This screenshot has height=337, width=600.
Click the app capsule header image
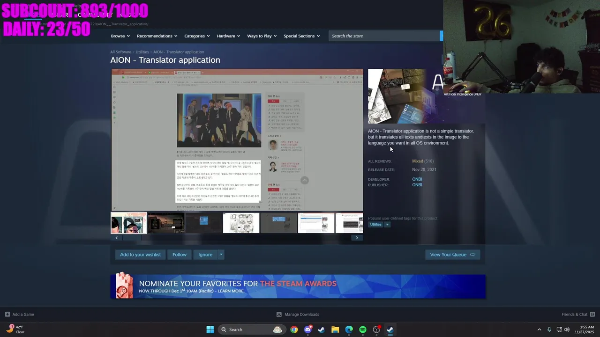click(x=405, y=96)
